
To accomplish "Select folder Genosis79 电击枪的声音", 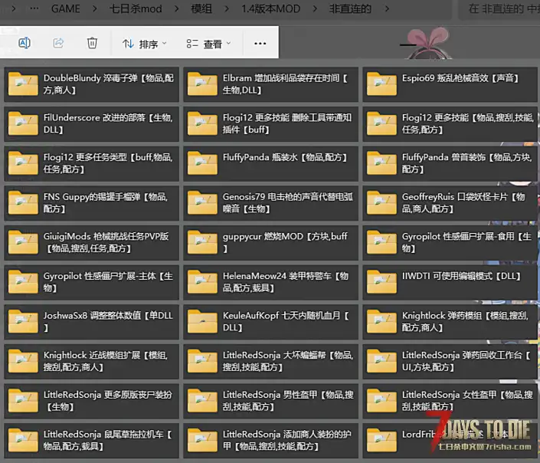I will (x=270, y=202).
